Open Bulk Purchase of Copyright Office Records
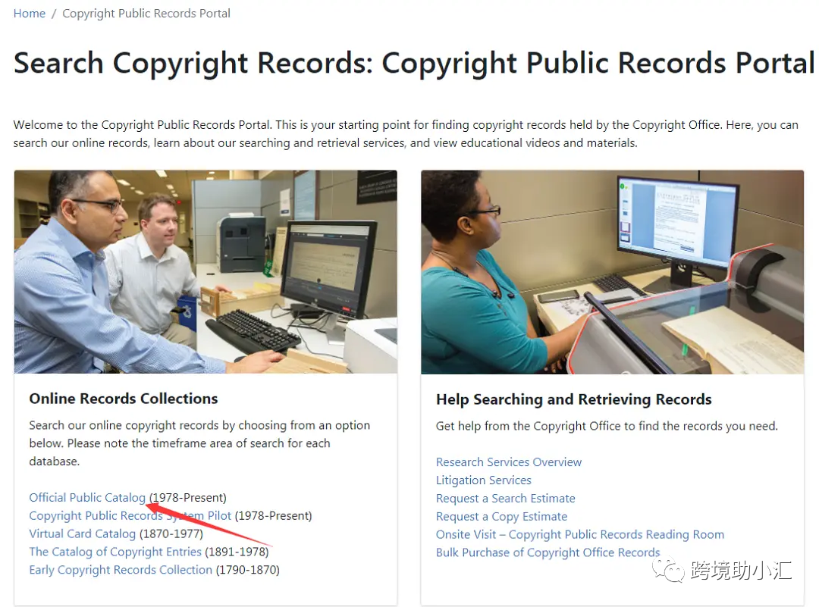This screenshot has height=607, width=819. click(x=548, y=552)
